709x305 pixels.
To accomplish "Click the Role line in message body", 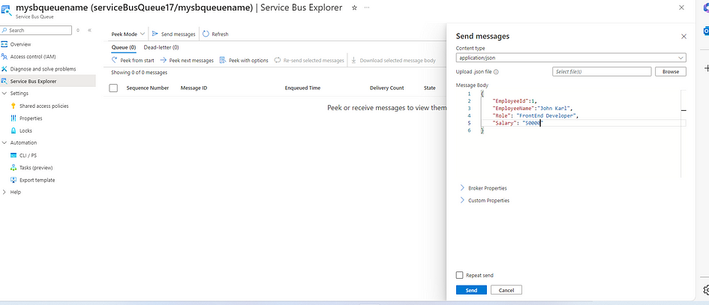I will [x=536, y=115].
